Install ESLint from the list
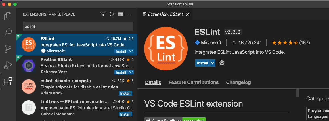Image resolution: width=329 pixels, height=121 pixels. pos(121,51)
